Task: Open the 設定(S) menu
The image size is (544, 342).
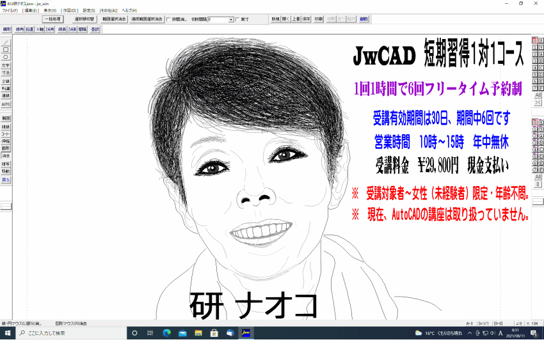Action: (x=89, y=10)
